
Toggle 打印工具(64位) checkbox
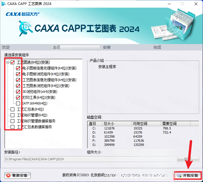point(18,97)
